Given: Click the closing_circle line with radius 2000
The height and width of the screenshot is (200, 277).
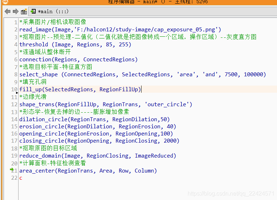Looking at the screenshot, I should (99, 141).
